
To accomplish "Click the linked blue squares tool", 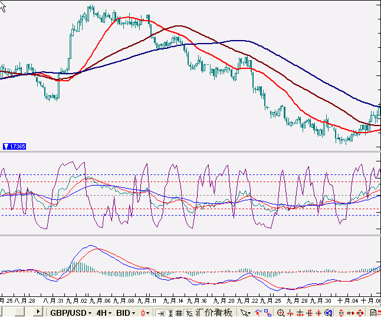I will pos(268,313).
